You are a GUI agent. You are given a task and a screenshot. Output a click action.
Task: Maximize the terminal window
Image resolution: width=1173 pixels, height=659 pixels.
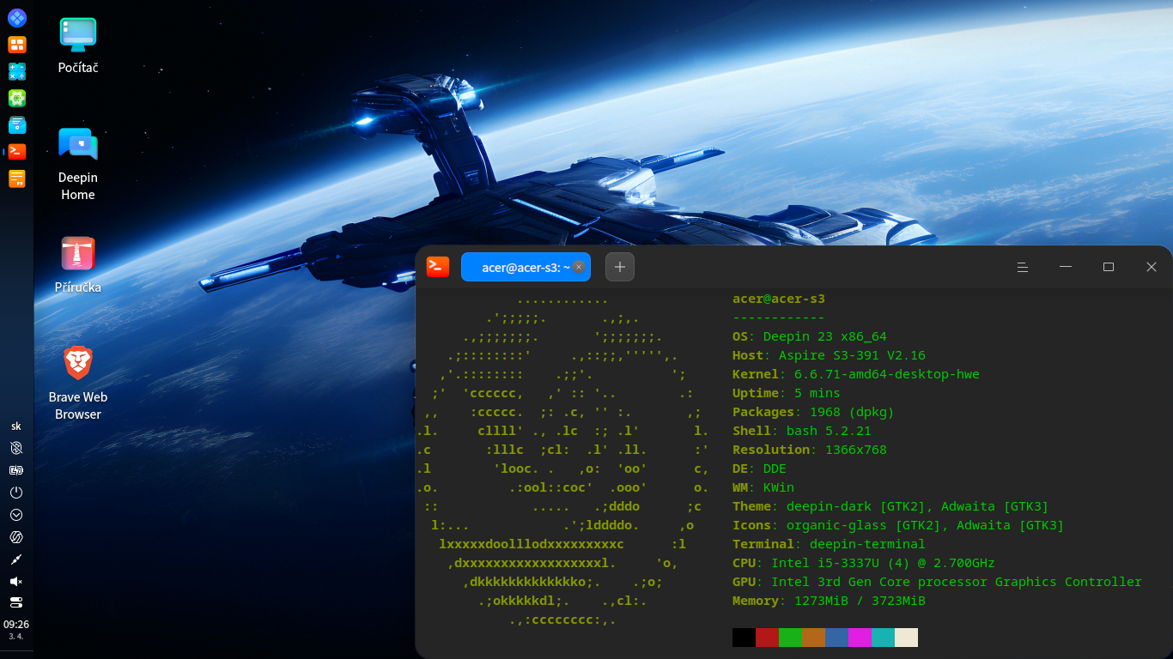click(x=1109, y=267)
